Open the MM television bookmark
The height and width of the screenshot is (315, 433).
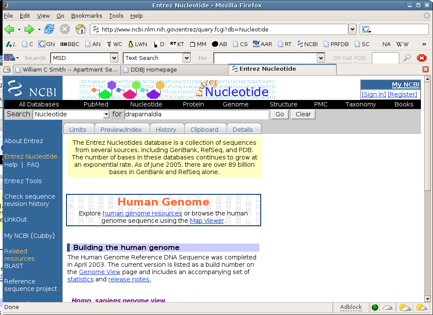pyautogui.click(x=198, y=44)
